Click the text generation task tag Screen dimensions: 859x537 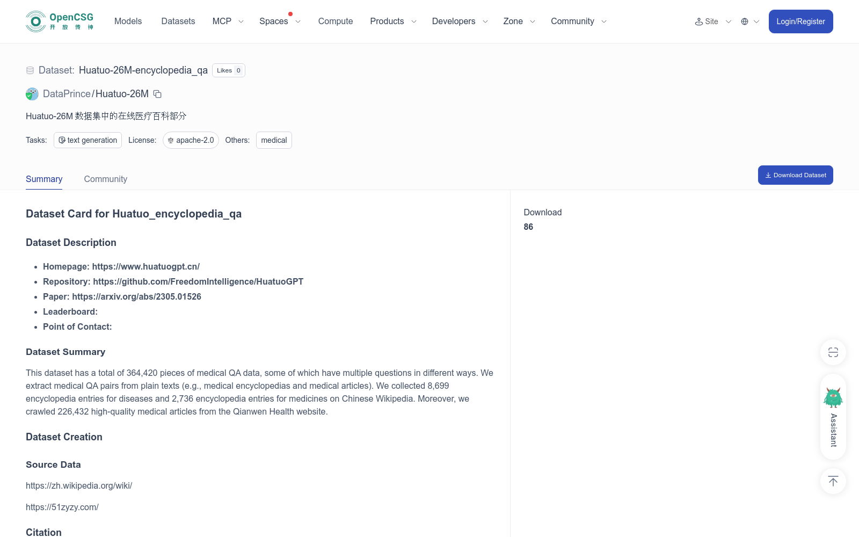(88, 140)
